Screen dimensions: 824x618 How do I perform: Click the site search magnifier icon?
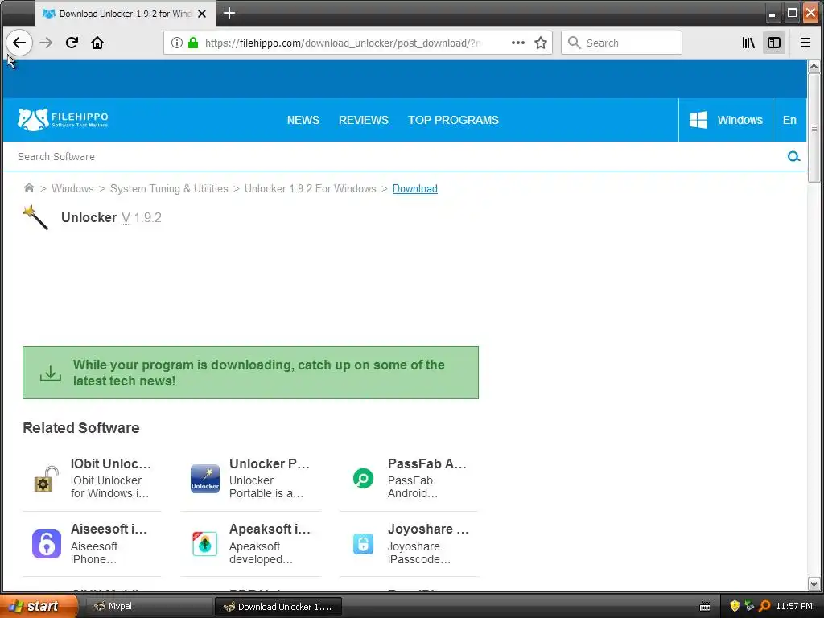[x=793, y=157]
